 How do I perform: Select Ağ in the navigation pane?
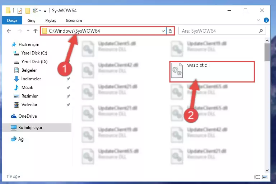pos(17,139)
